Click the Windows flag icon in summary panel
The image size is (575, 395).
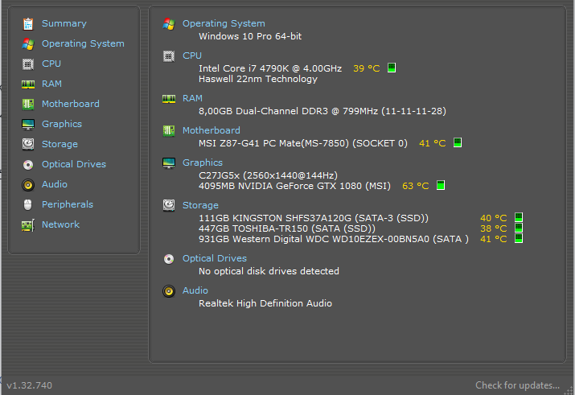[x=169, y=24]
